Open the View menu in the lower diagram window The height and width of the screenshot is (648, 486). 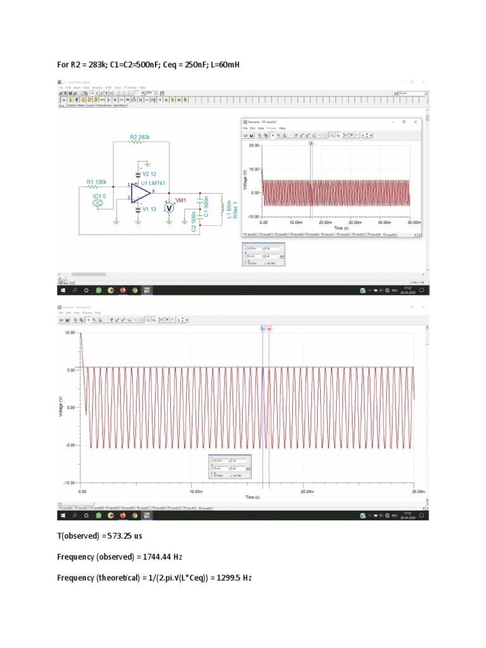tap(77, 313)
